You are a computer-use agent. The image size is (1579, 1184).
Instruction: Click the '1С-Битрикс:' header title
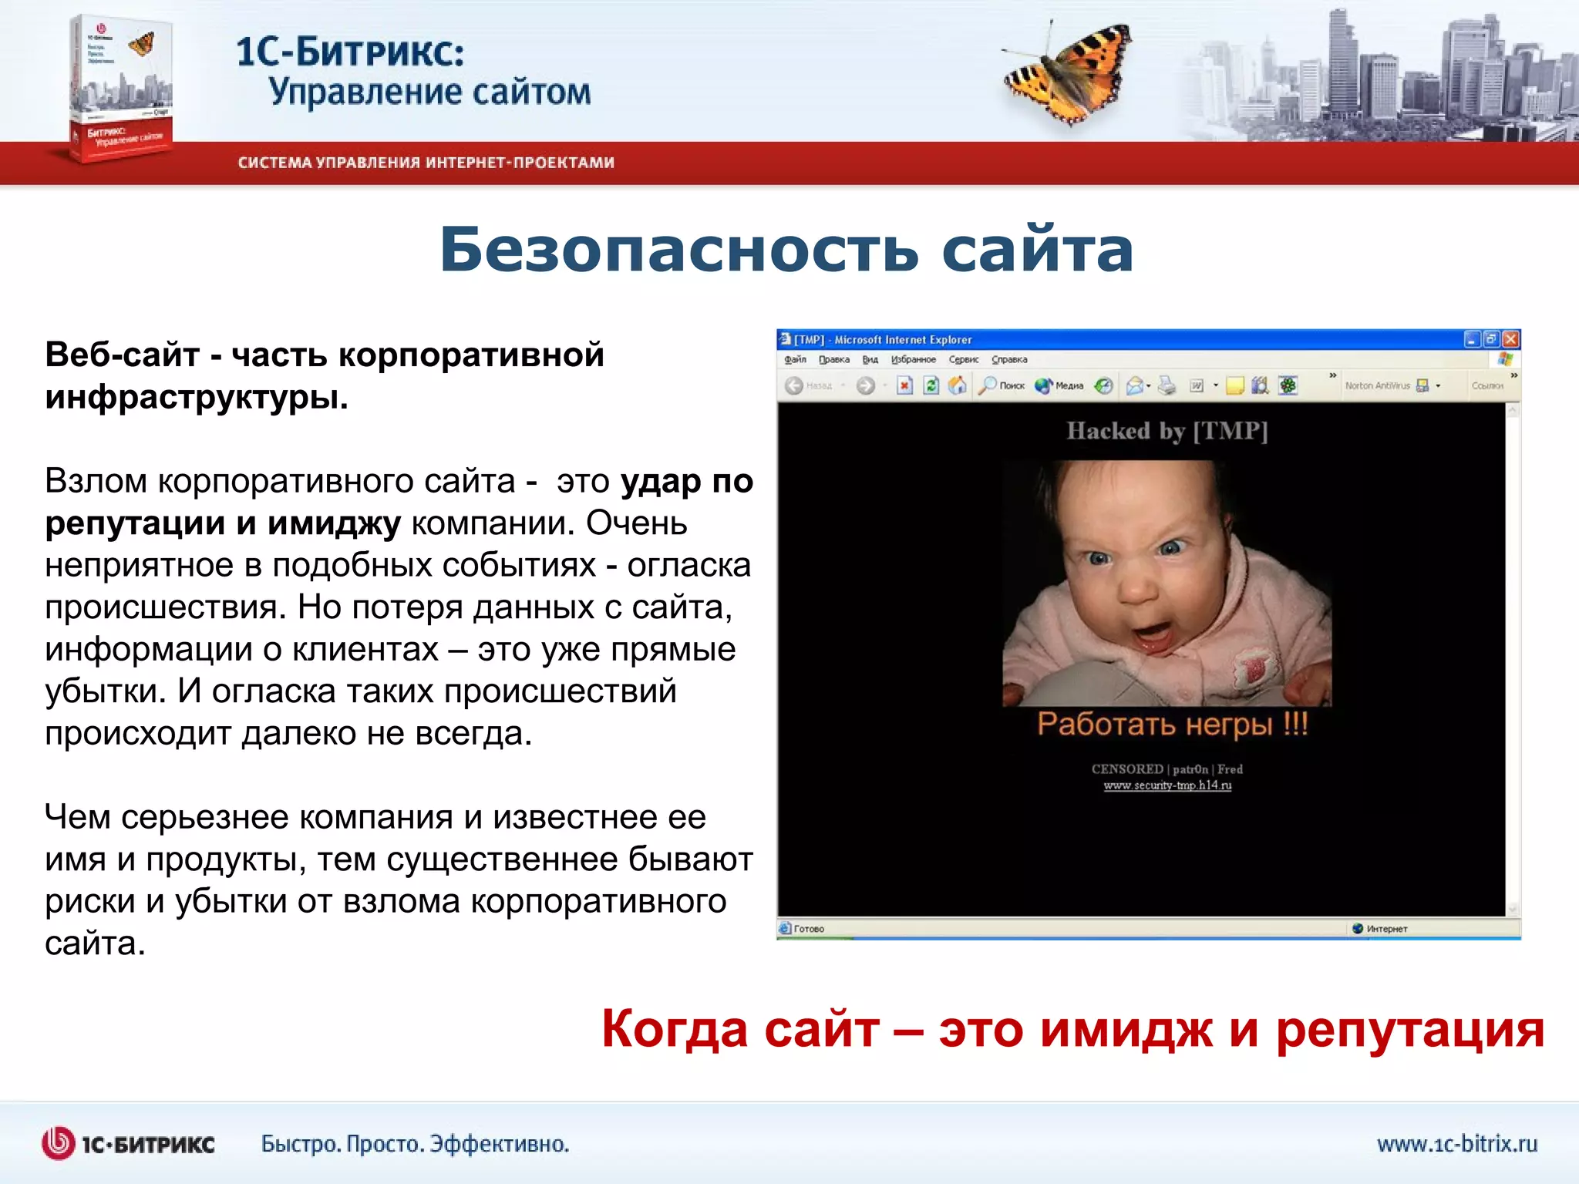(x=350, y=52)
